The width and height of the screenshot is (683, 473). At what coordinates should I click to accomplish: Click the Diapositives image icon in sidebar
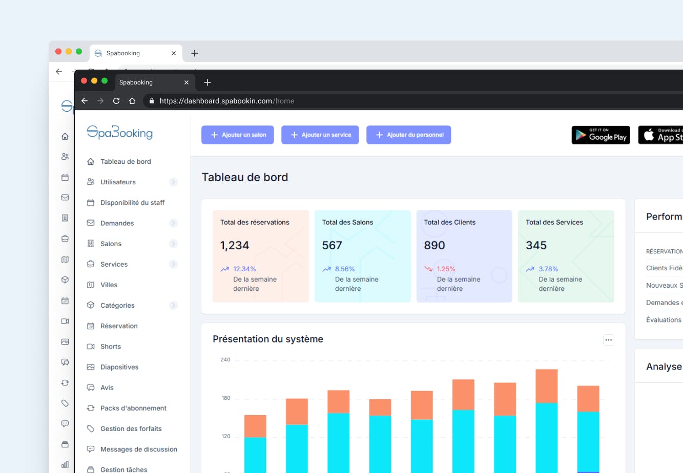91,367
